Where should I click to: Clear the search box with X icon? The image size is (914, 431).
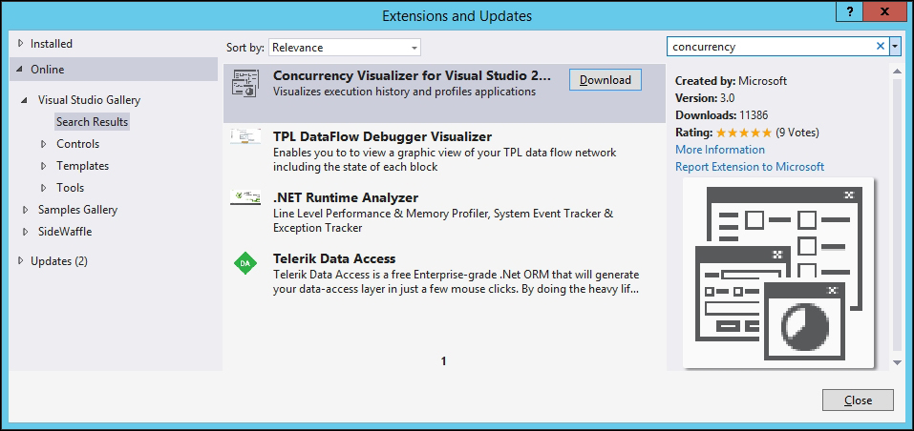tap(880, 46)
